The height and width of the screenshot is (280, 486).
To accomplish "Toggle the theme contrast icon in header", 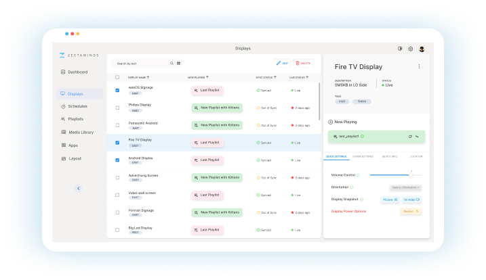I will coord(400,49).
